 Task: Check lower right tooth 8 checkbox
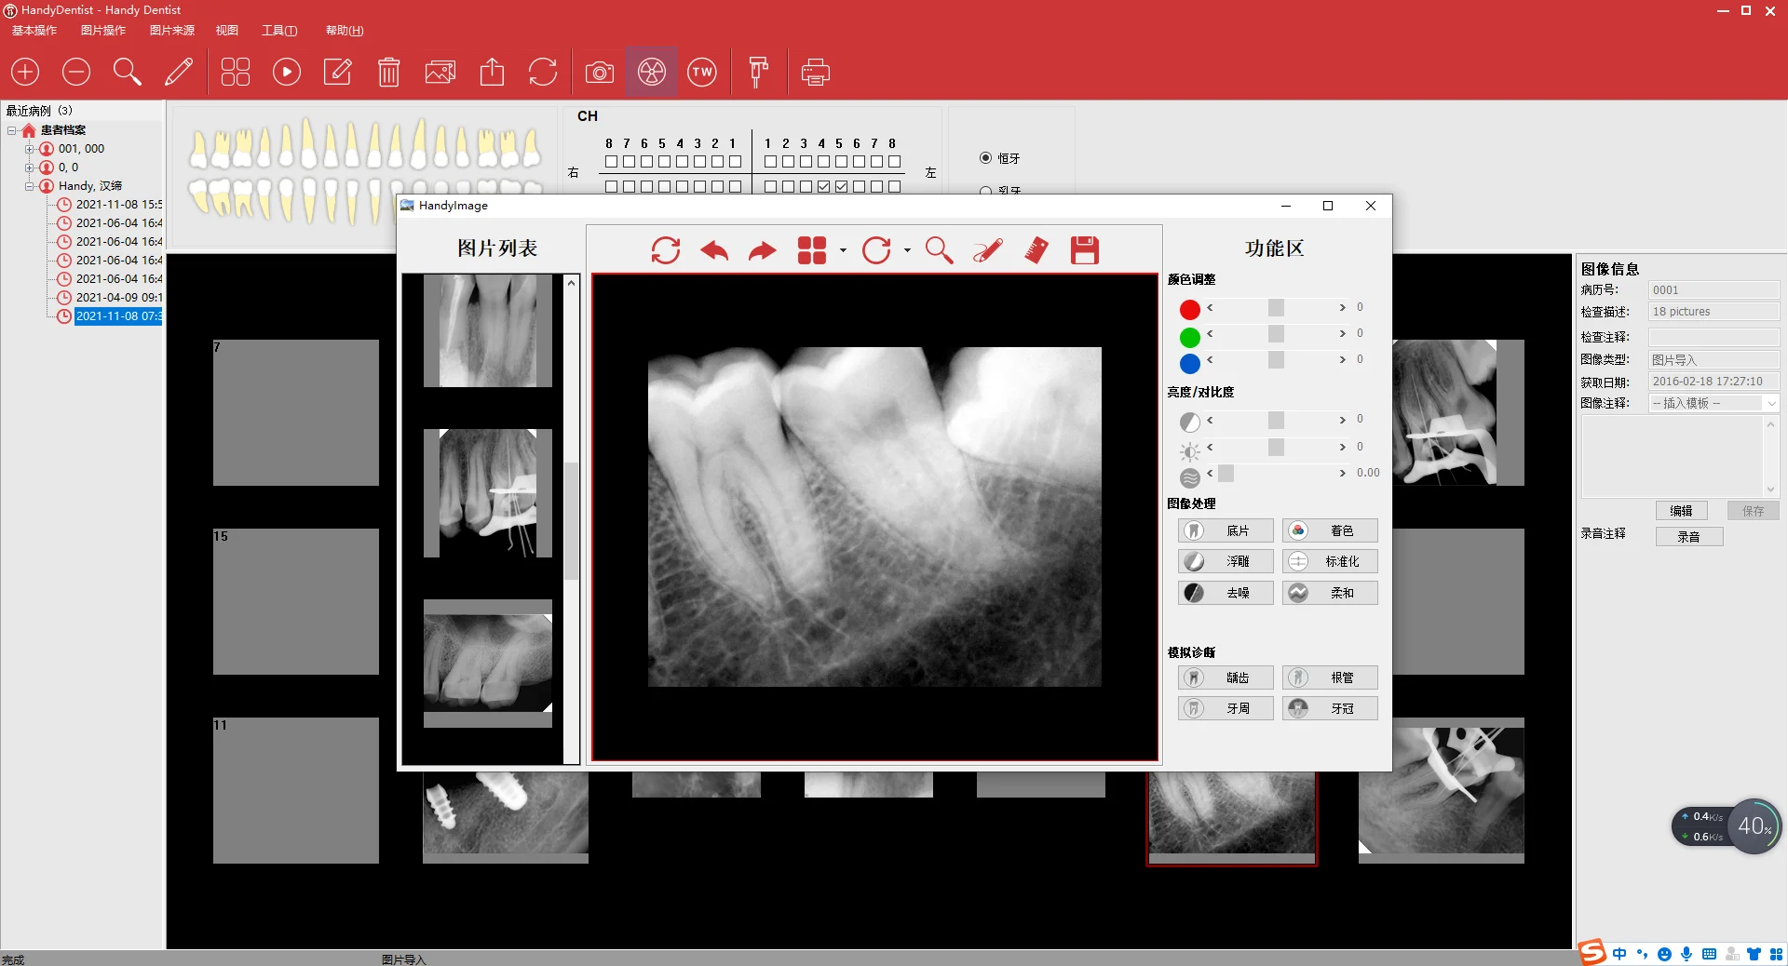[x=611, y=187]
